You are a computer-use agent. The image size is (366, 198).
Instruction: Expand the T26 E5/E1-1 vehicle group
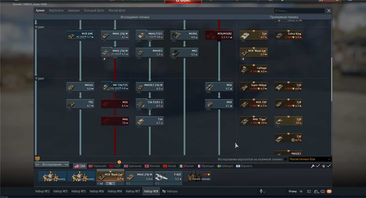pos(150,104)
